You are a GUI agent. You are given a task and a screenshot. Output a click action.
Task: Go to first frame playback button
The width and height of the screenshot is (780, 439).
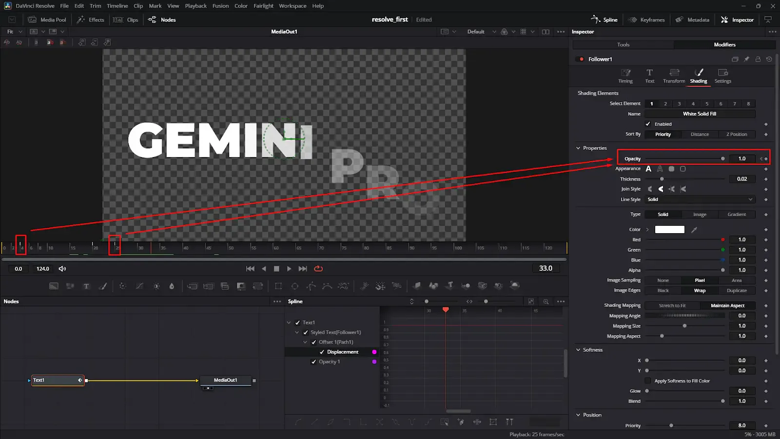250,269
